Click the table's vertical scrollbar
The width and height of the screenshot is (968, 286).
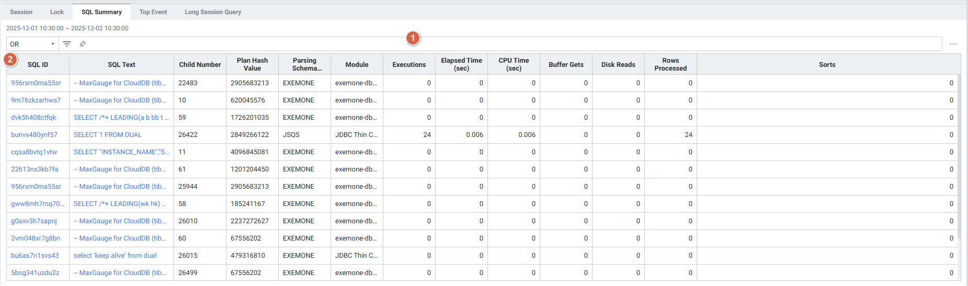pos(959,157)
